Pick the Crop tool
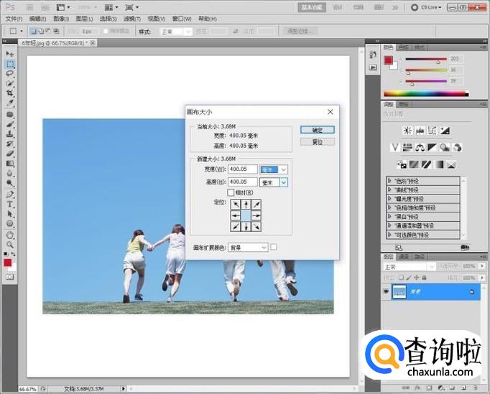Image resolution: width=490 pixels, height=394 pixels. (10, 94)
